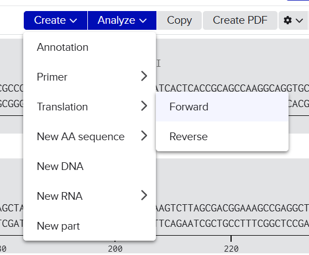Click the 200 position ruler label
The width and height of the screenshot is (309, 255).
[115, 249]
